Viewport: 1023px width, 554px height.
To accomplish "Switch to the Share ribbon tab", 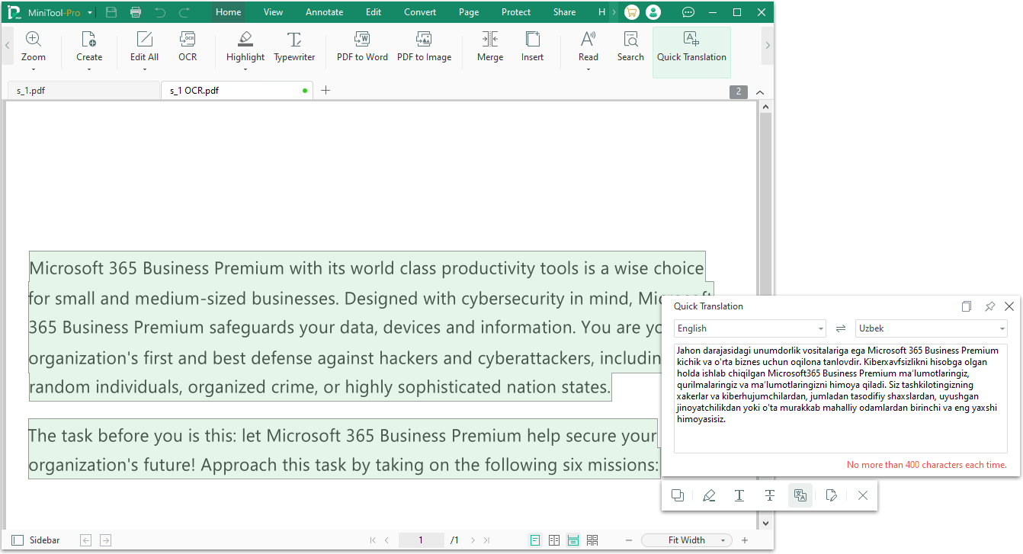I will click(x=565, y=12).
